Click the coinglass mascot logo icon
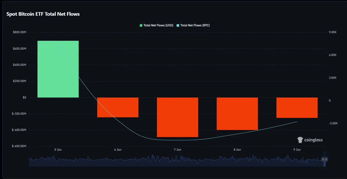 pos(300,140)
